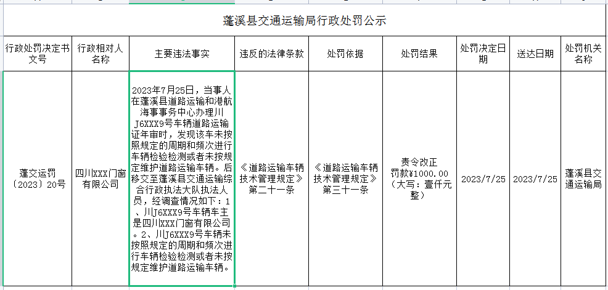Select the long violation facts description cell
Image resolution: width=608 pixels, height=290 pixels.
point(182,179)
